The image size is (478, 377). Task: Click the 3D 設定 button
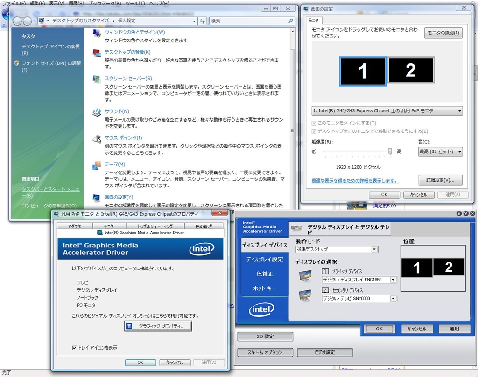pyautogui.click(x=265, y=336)
